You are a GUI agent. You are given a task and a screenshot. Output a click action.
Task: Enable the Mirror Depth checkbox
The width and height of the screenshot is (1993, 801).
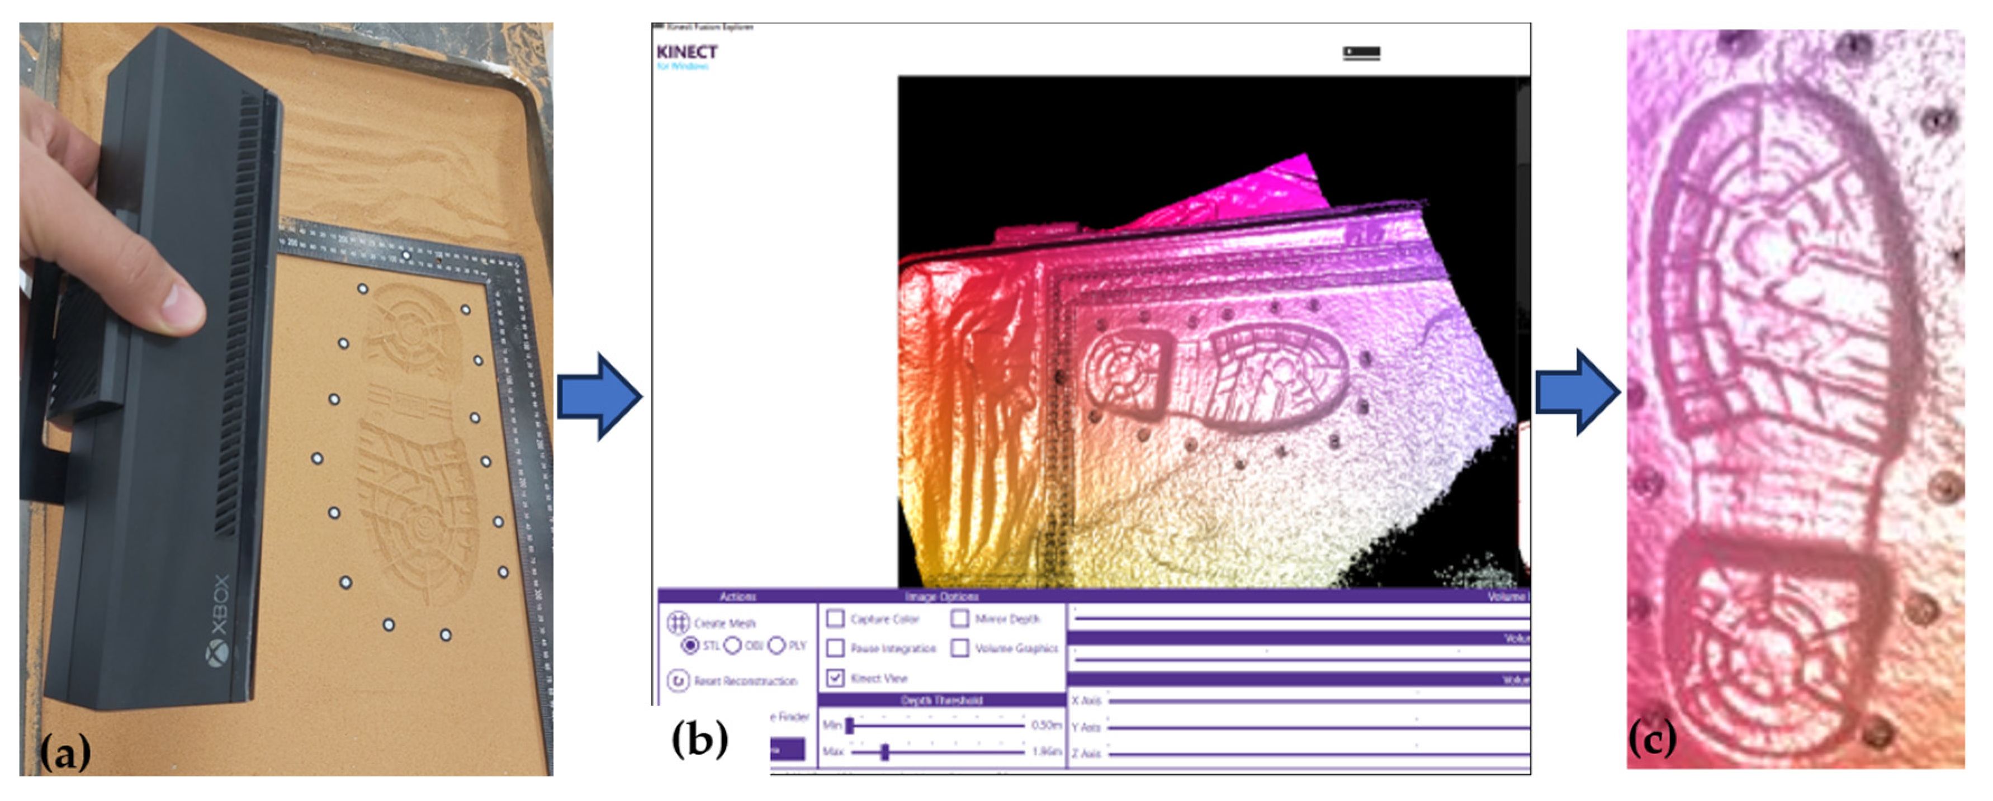[959, 619]
